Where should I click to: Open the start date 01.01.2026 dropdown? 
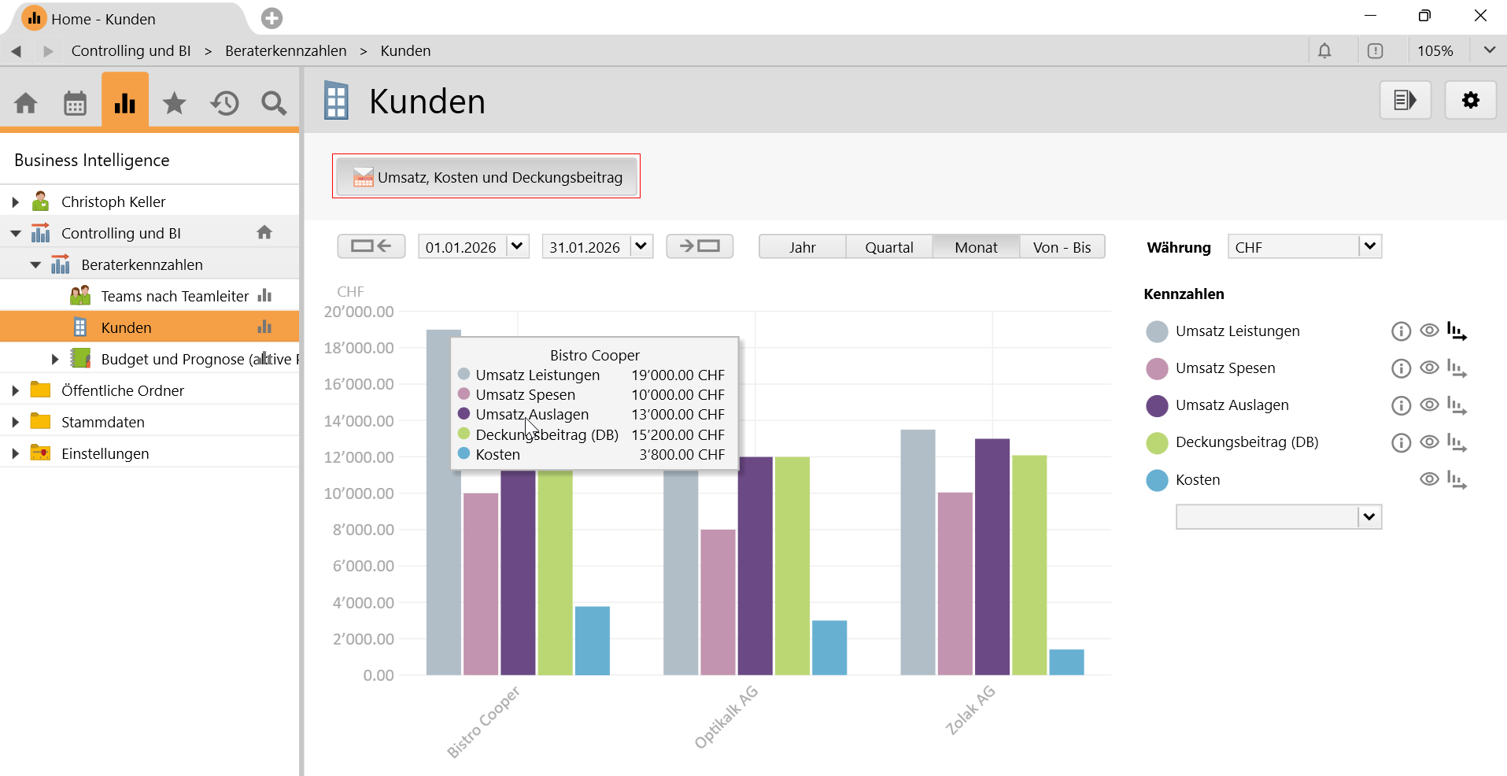517,247
